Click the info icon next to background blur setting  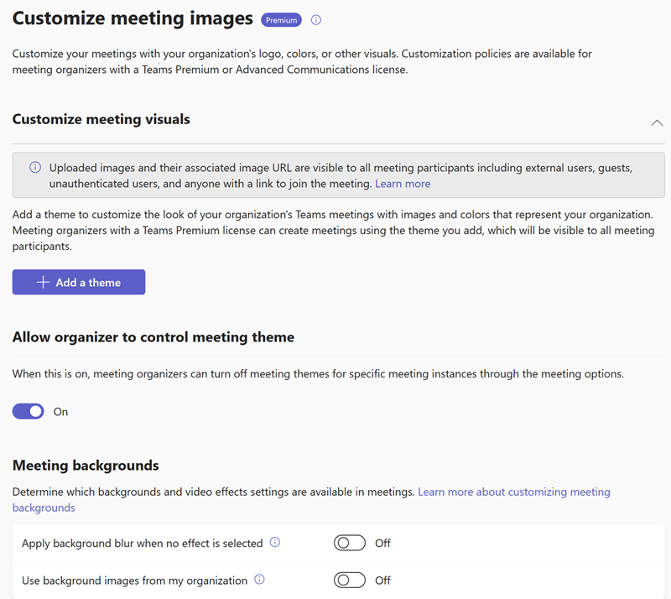274,543
